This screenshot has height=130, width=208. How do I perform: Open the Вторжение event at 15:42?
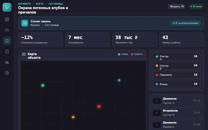coord(177,113)
